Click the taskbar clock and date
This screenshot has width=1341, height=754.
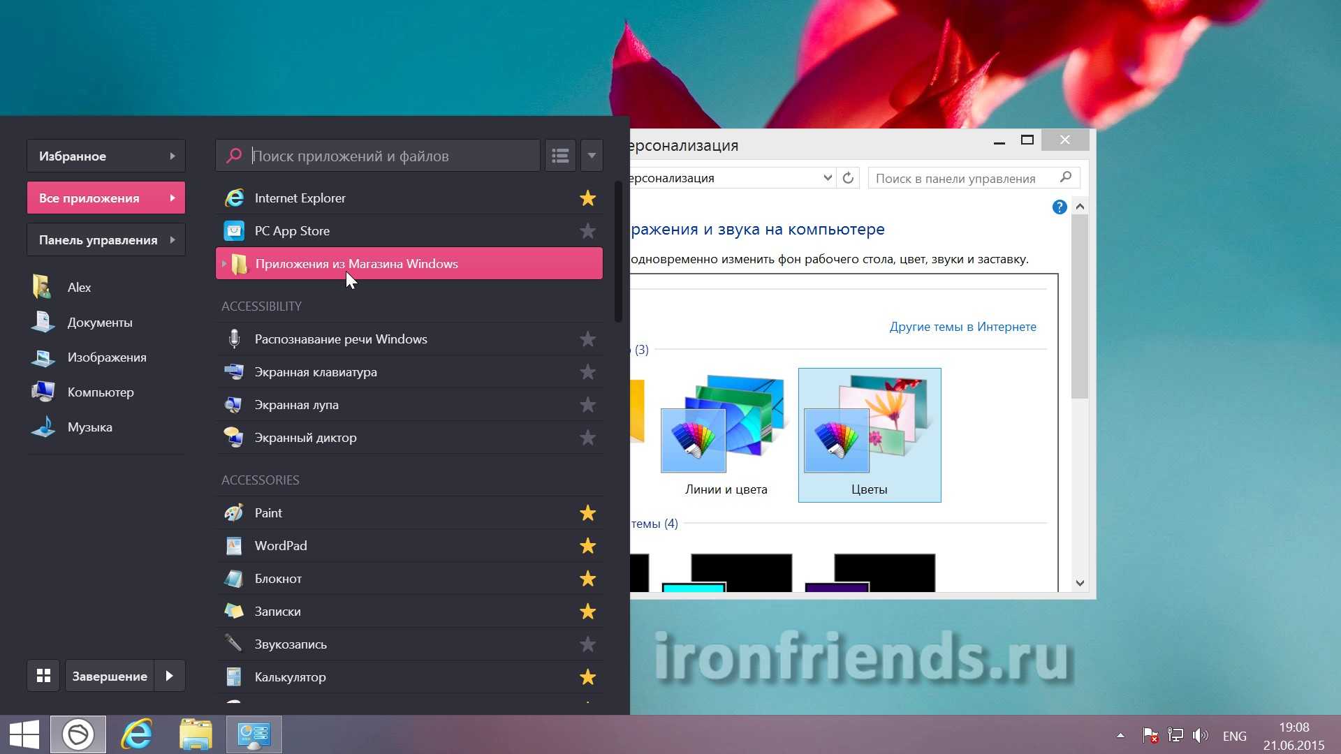coord(1294,736)
